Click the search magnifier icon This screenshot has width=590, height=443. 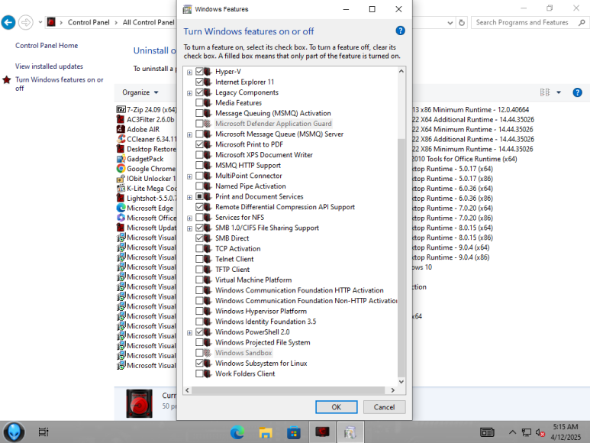tap(582, 23)
